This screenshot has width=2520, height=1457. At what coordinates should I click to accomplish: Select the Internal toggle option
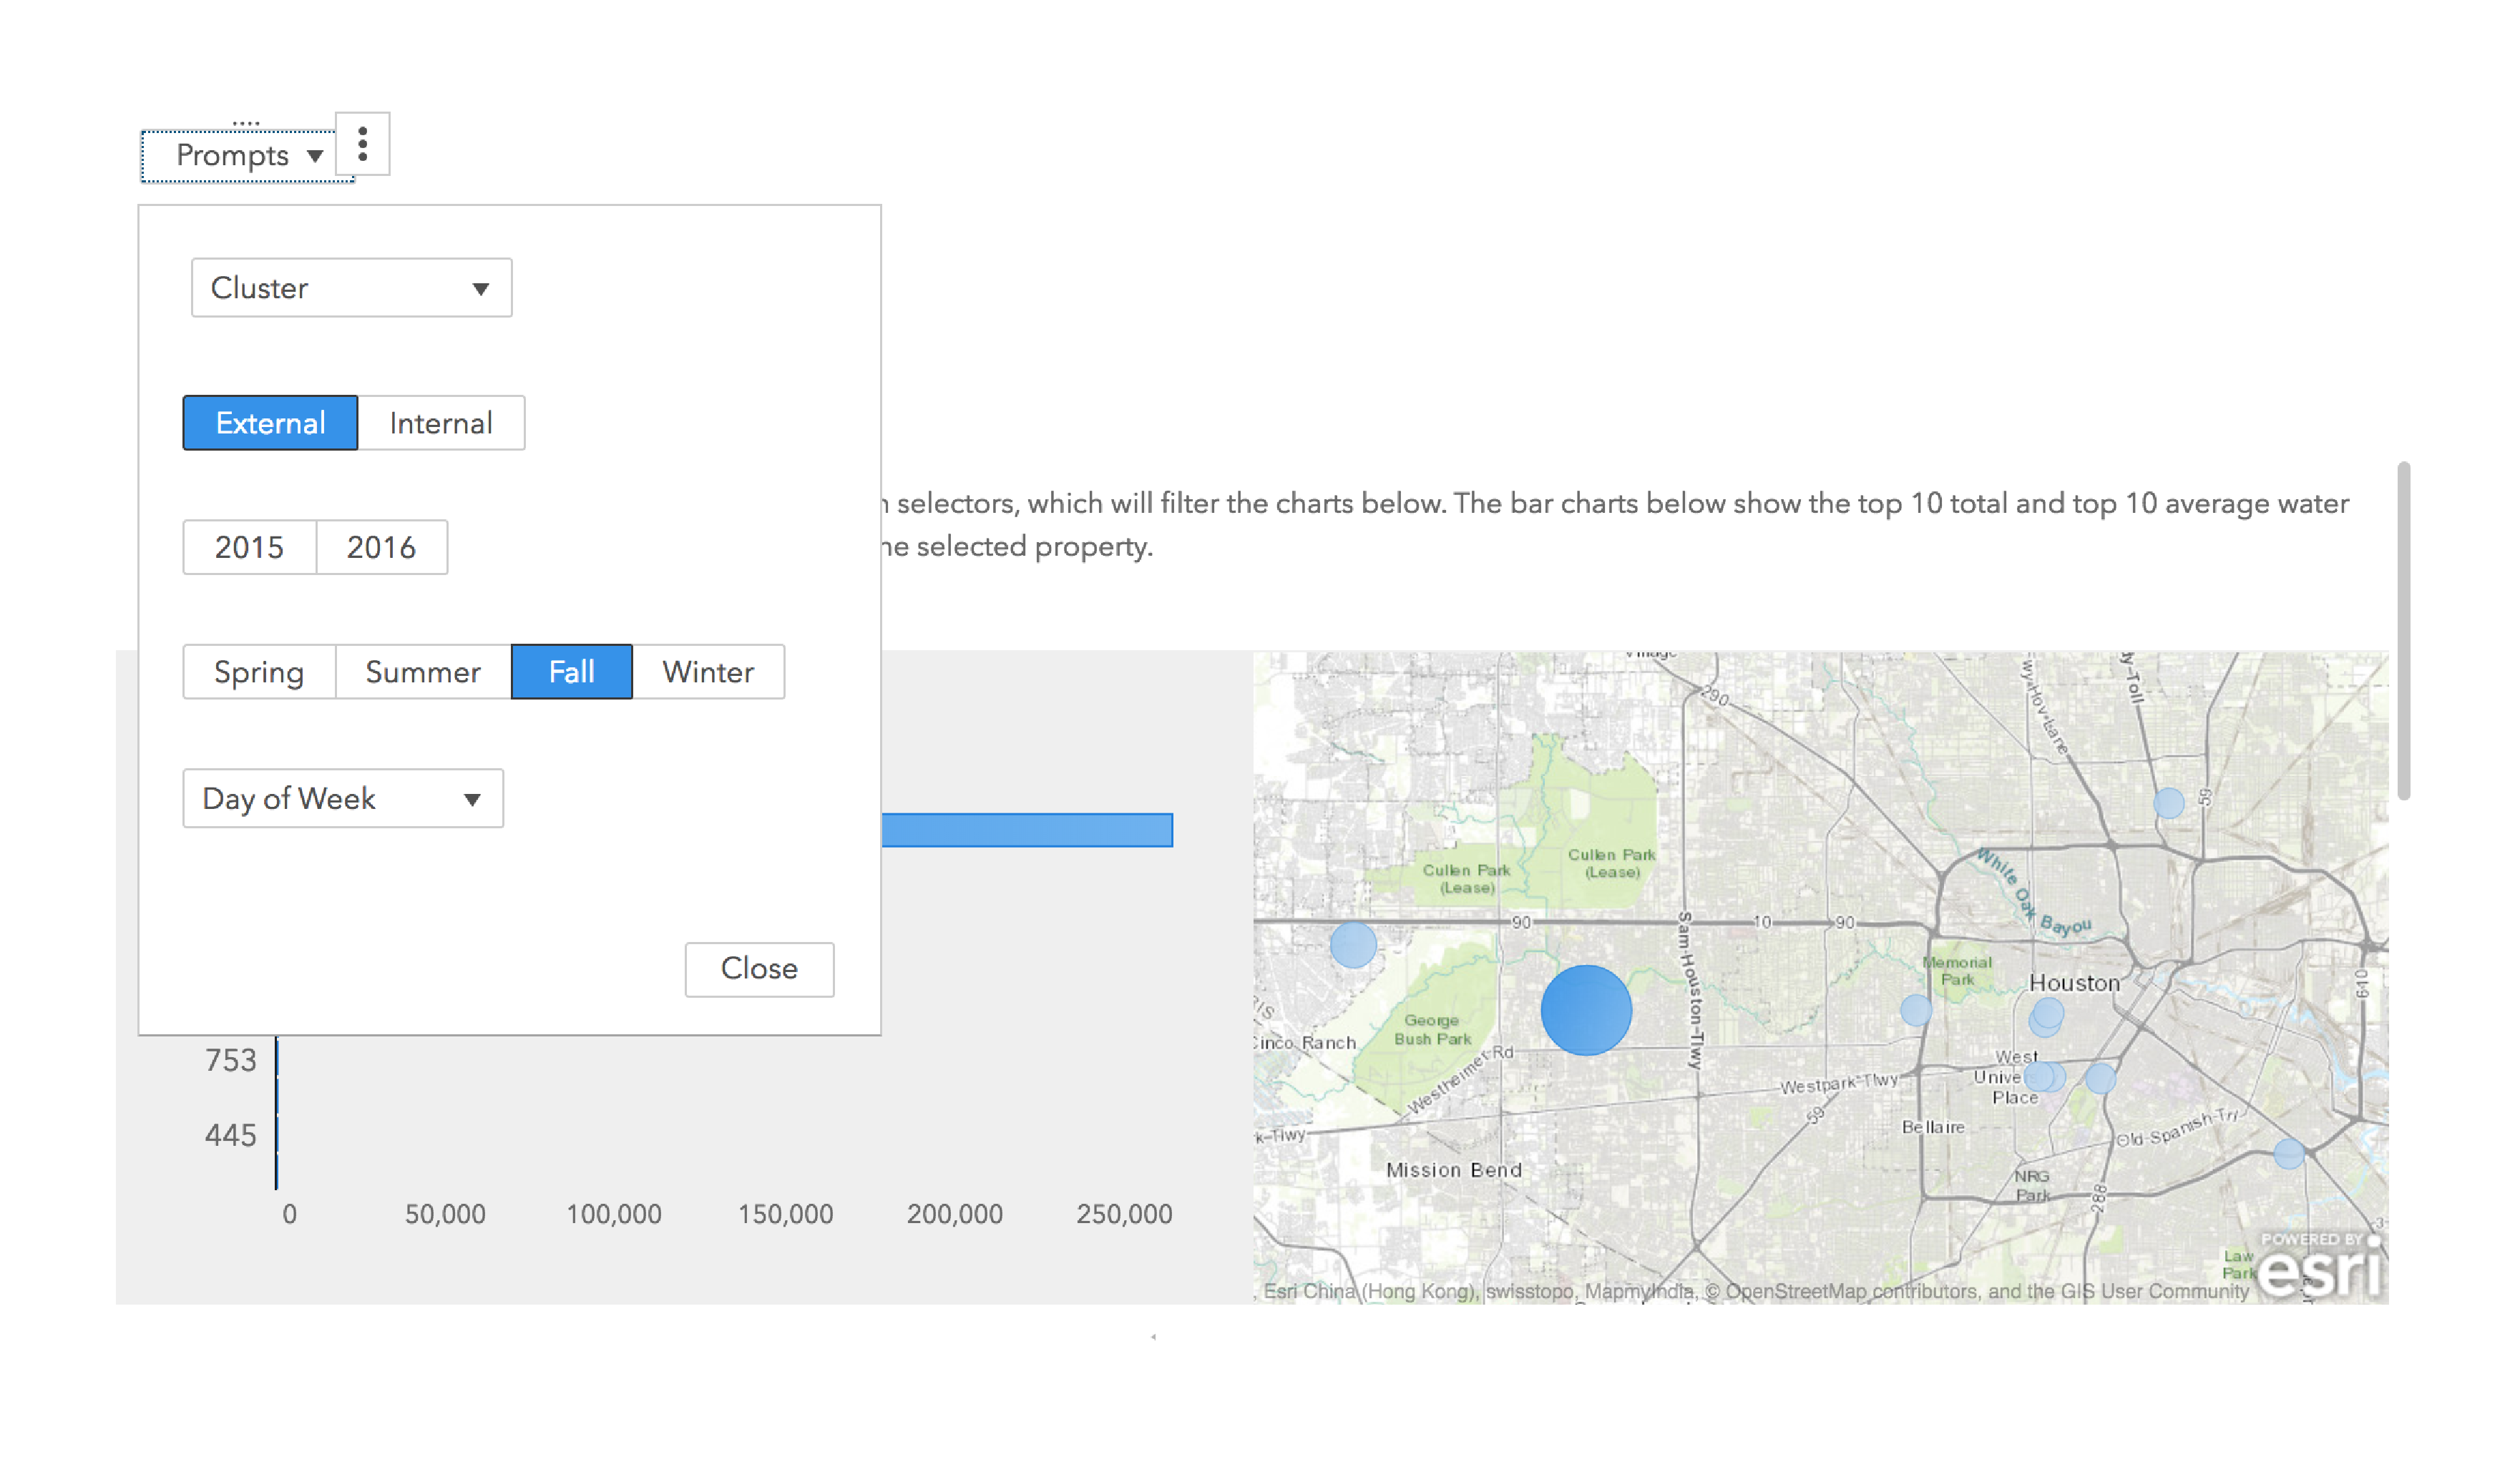tap(441, 423)
